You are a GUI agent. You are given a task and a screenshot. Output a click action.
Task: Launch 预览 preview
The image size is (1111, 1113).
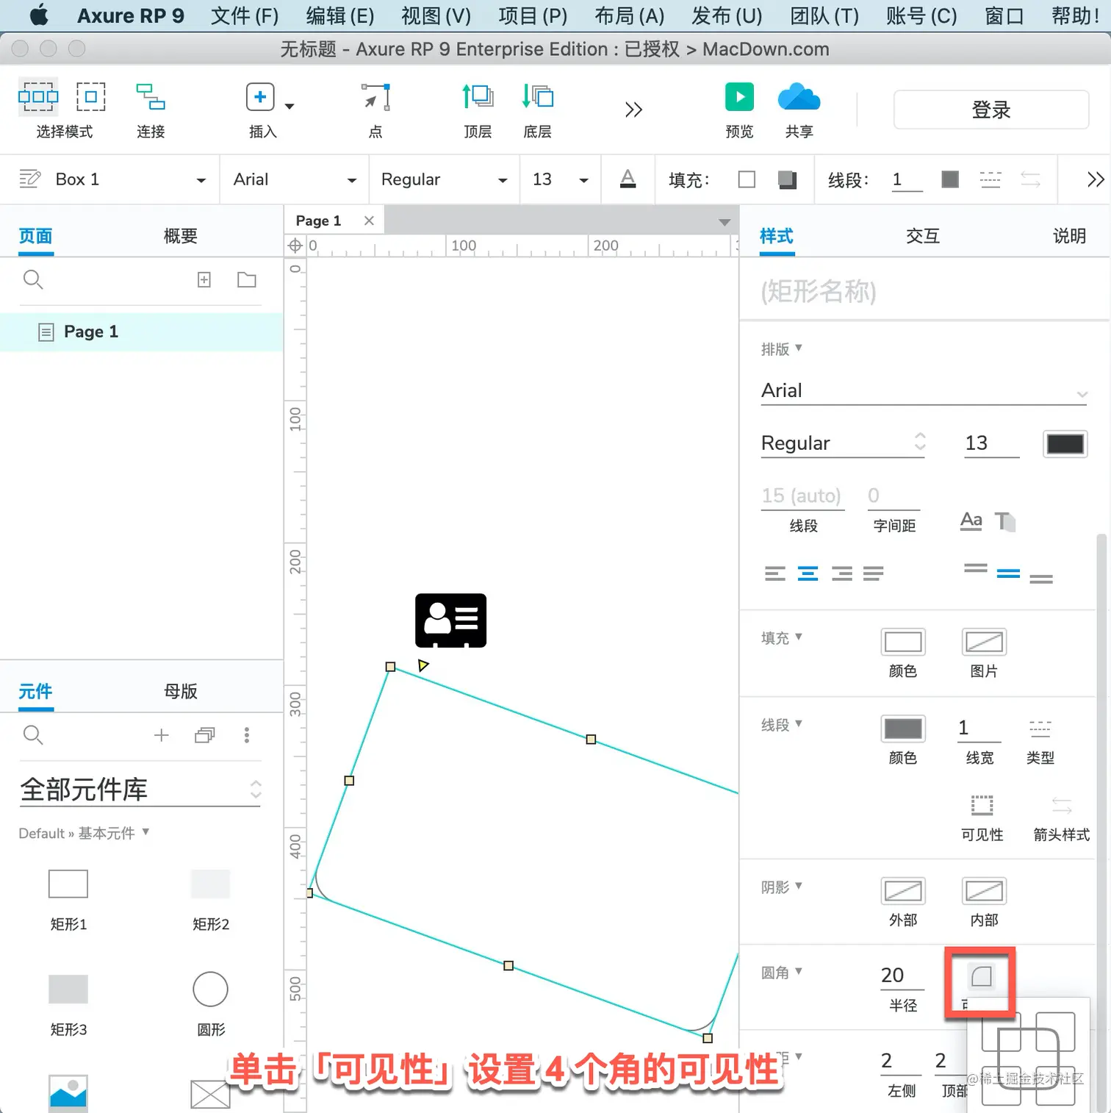point(739,97)
